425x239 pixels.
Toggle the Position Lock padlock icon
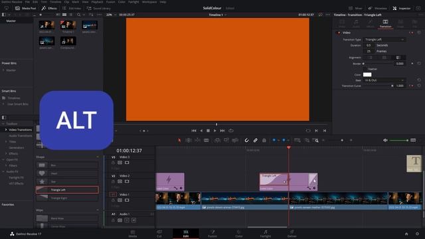(264, 140)
